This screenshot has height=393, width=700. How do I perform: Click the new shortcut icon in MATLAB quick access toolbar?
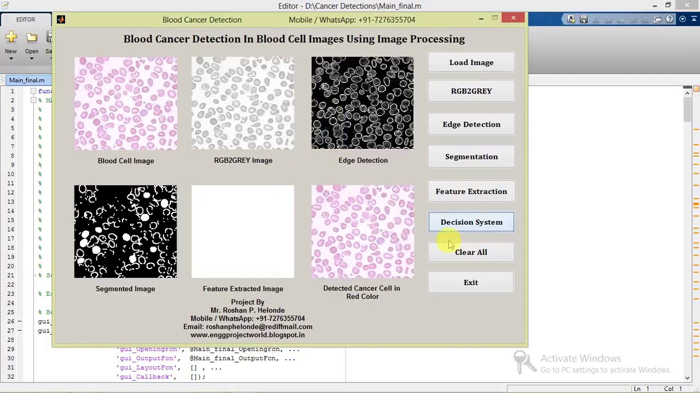pos(571,19)
